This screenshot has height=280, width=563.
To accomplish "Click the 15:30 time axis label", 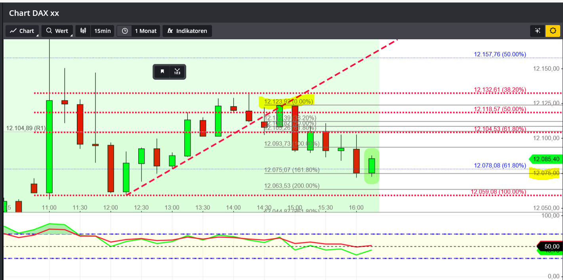I will point(326,208).
